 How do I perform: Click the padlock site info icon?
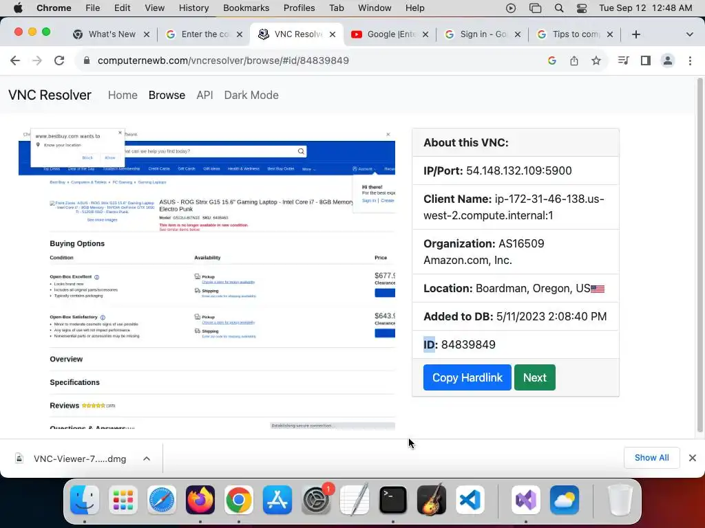pyautogui.click(x=87, y=60)
